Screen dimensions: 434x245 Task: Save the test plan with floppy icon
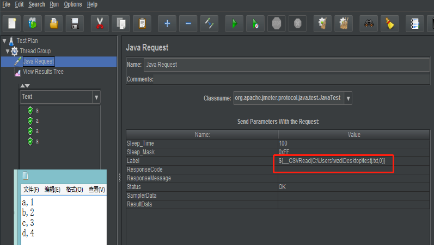tap(75, 23)
